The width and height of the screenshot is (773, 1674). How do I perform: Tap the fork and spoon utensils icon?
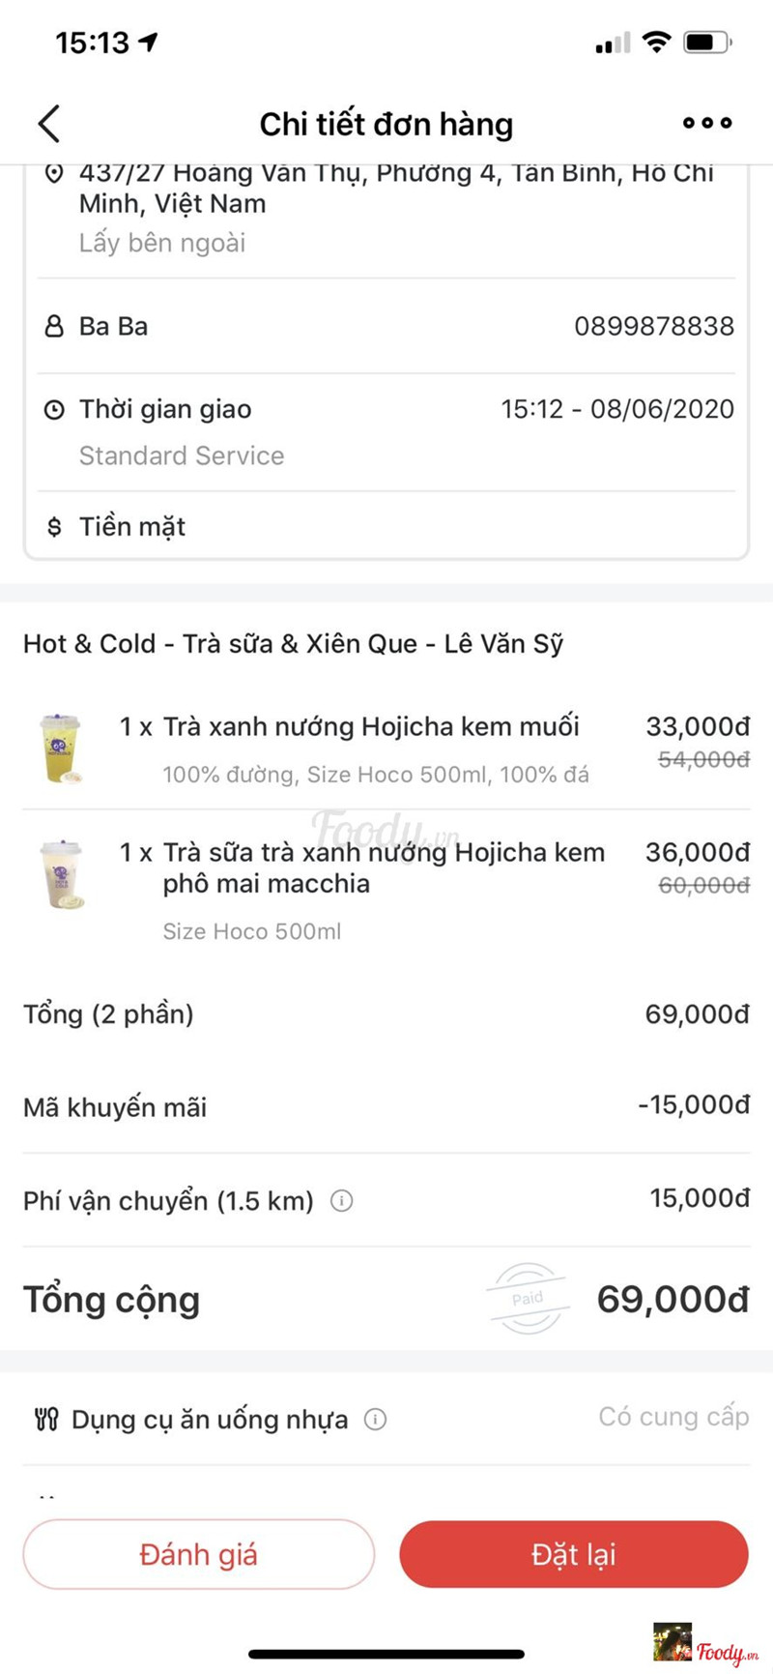(45, 1420)
